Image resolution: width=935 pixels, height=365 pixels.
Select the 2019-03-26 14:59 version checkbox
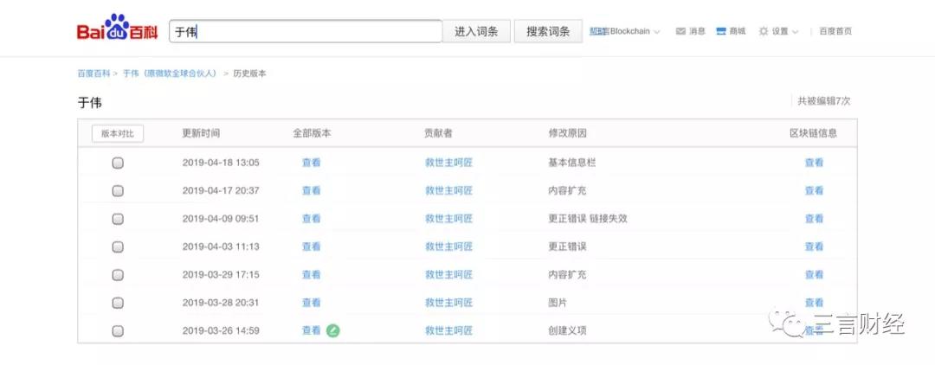[118, 330]
